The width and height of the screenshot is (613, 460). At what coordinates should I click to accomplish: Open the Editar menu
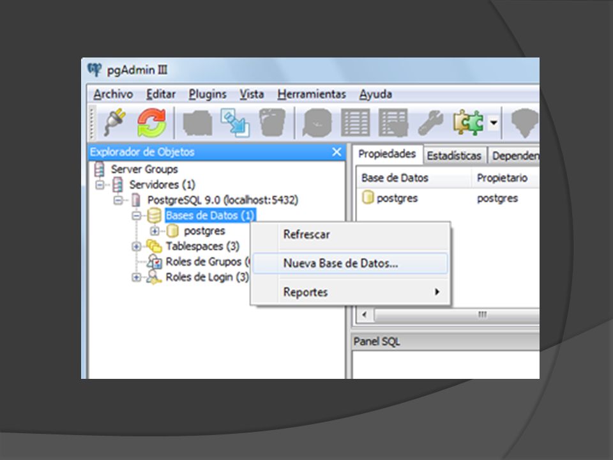pos(161,95)
